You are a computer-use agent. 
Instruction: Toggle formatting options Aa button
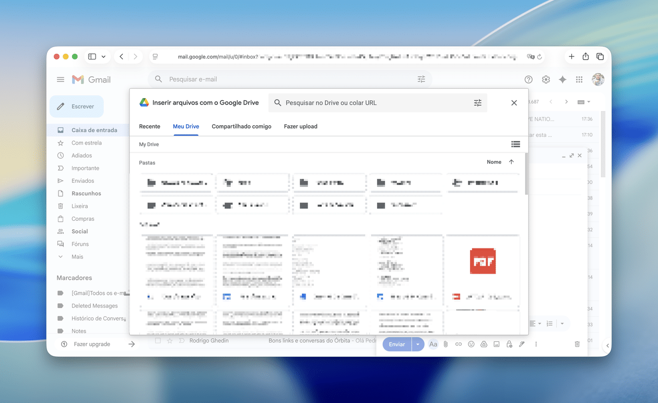point(433,345)
